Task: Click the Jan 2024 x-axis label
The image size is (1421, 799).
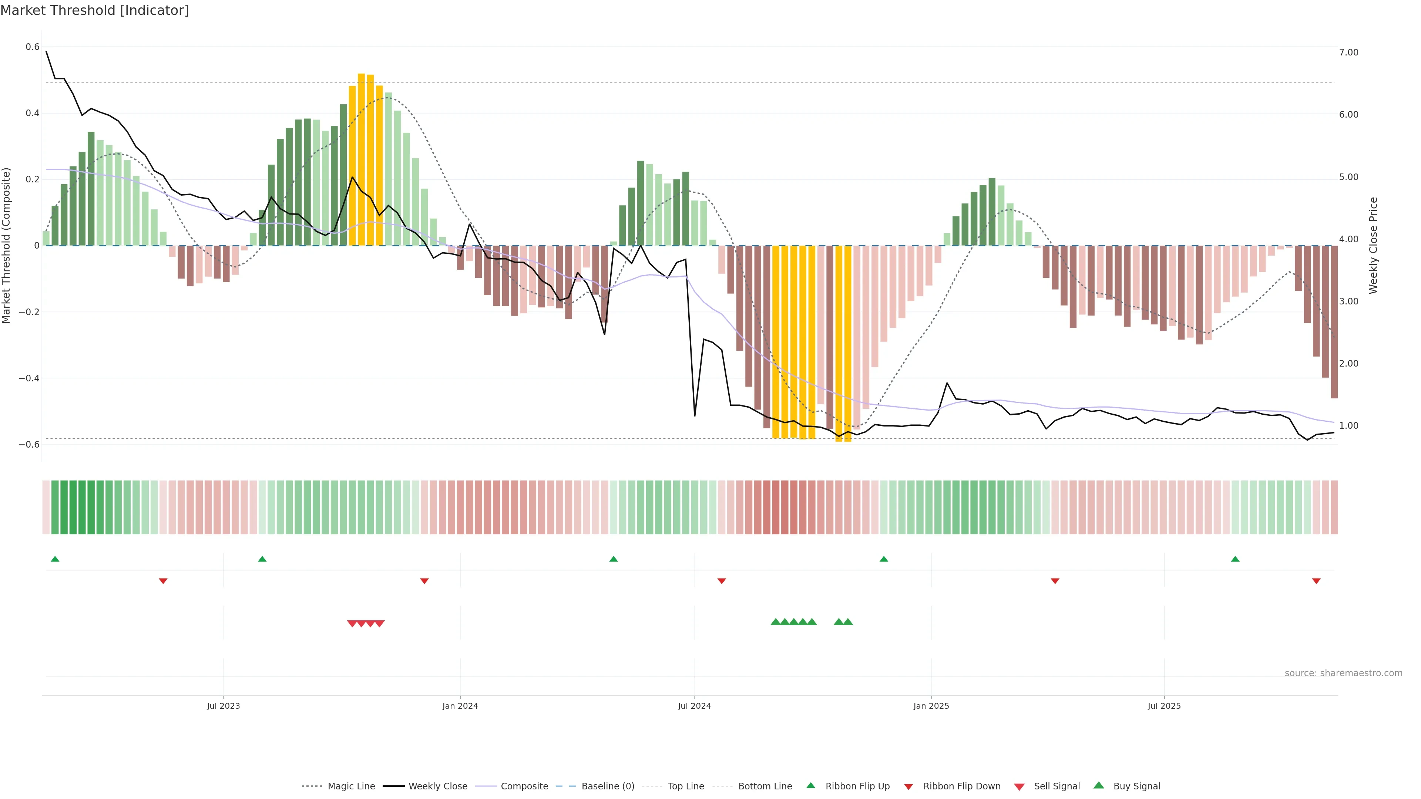Action: pos(460,706)
